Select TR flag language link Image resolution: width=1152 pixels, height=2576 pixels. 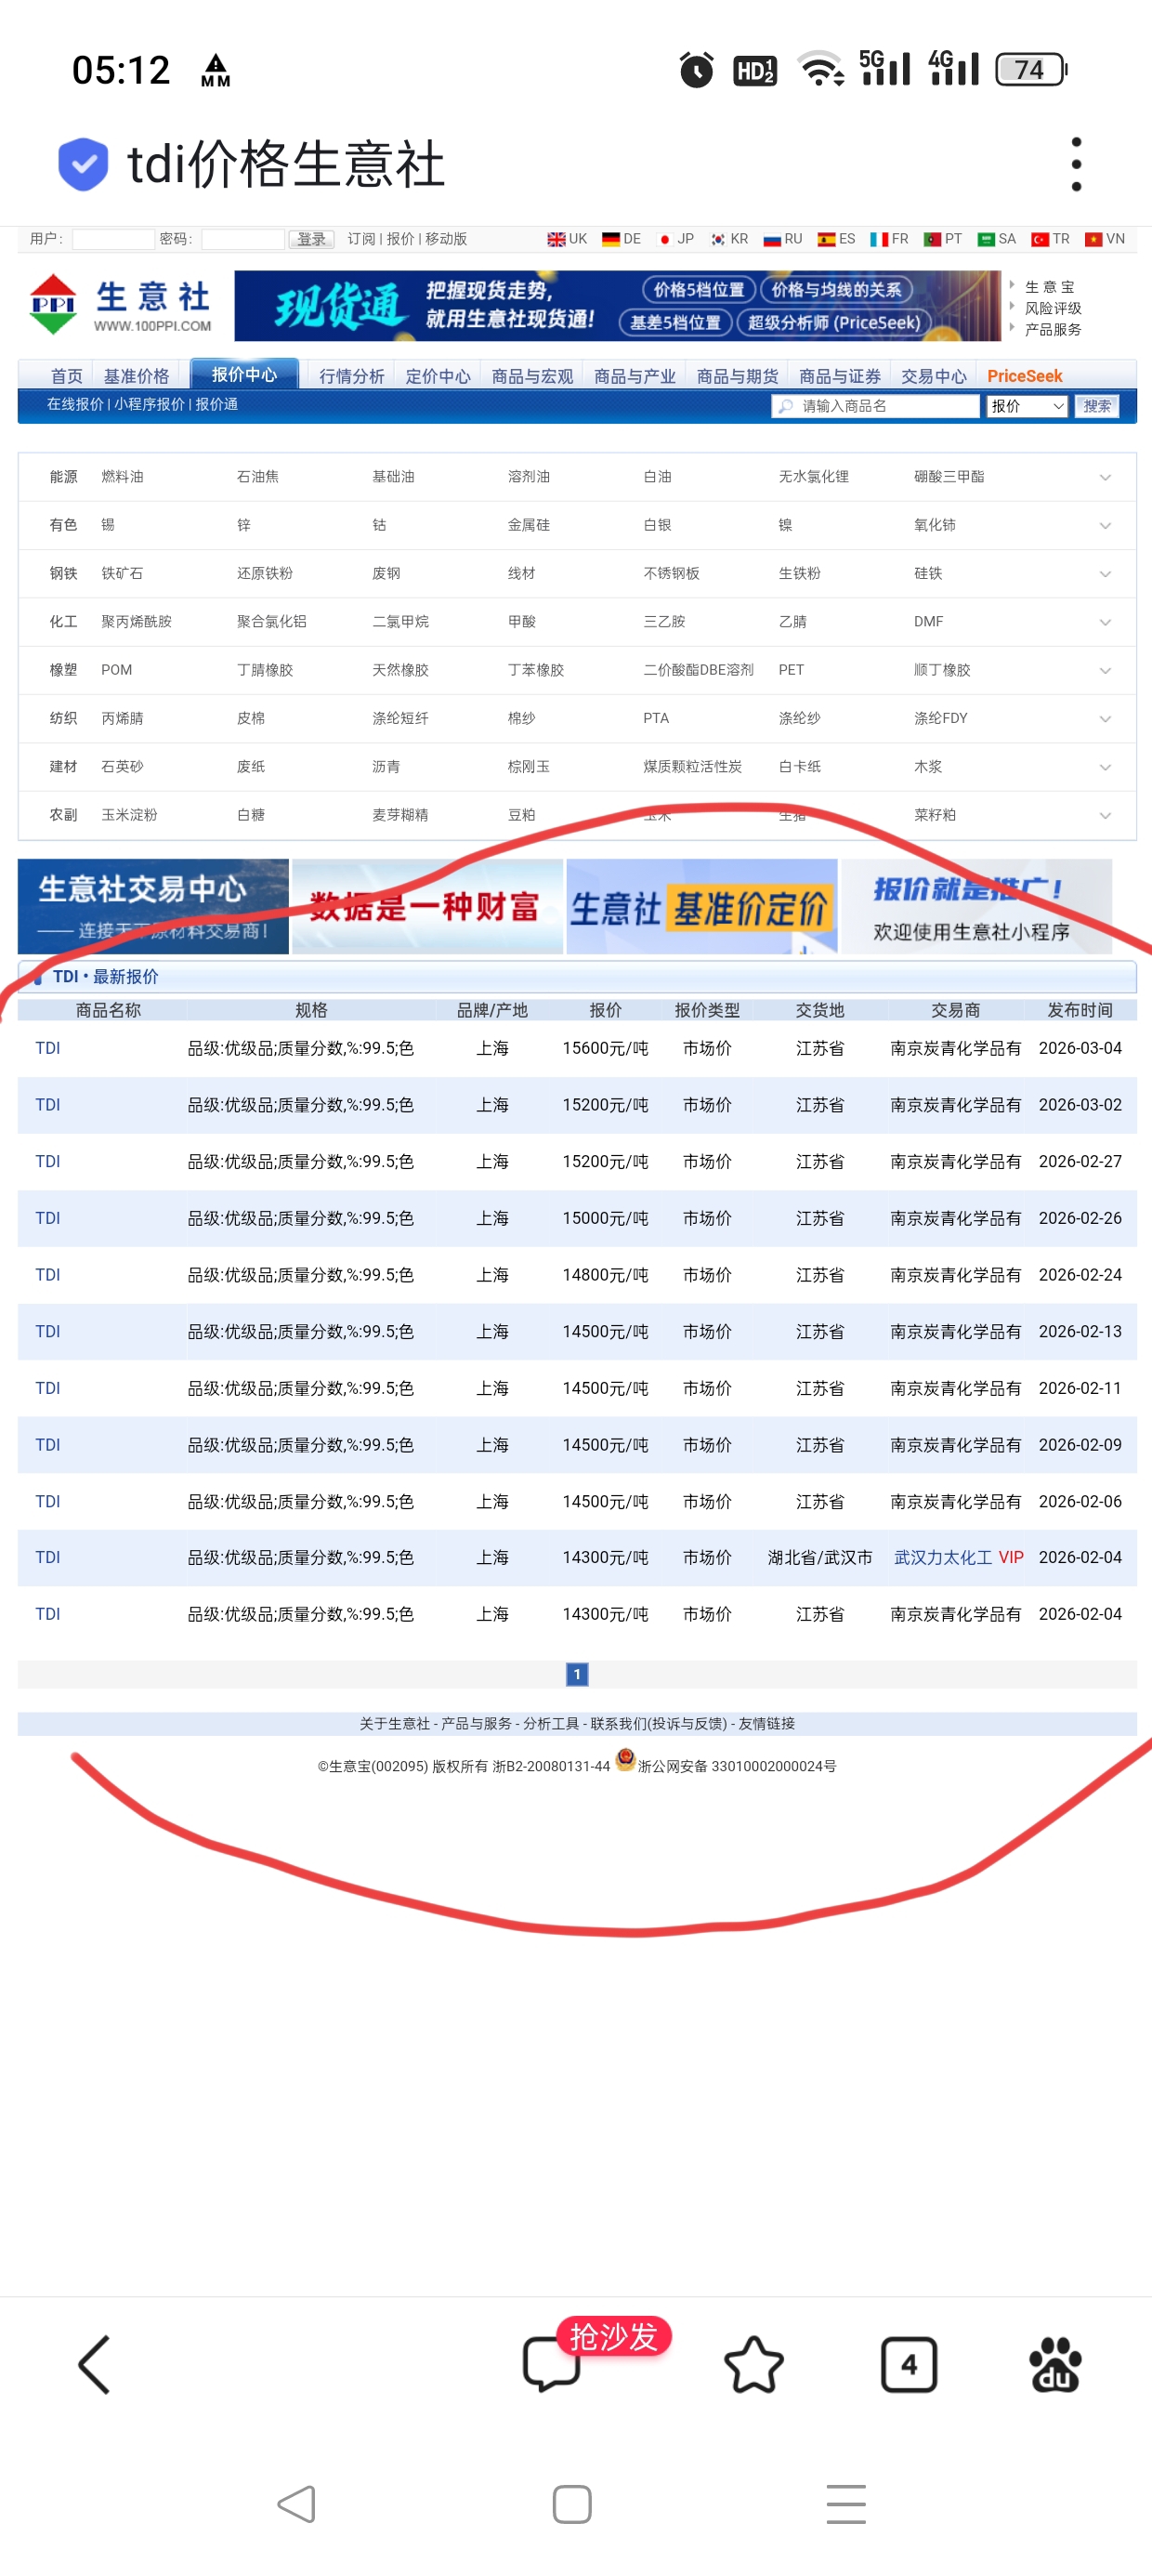(x=1051, y=239)
